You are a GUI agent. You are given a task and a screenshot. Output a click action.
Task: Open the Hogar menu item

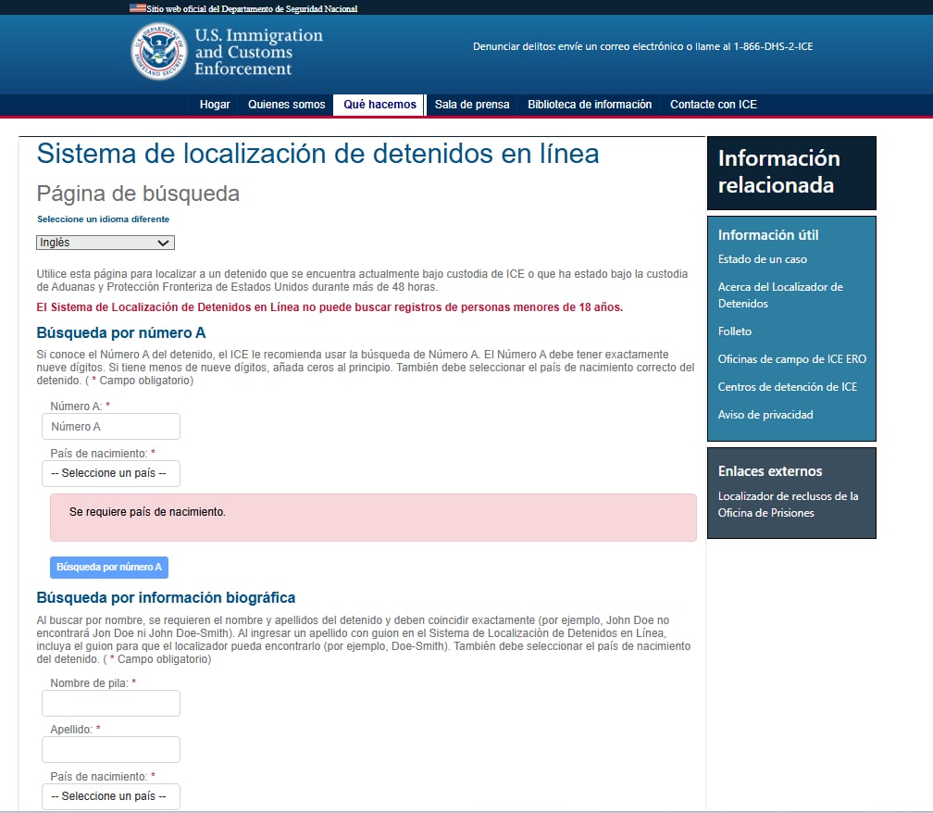click(x=215, y=104)
